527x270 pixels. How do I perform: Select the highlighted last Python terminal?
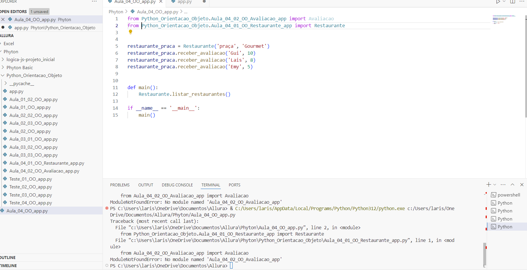507,227
